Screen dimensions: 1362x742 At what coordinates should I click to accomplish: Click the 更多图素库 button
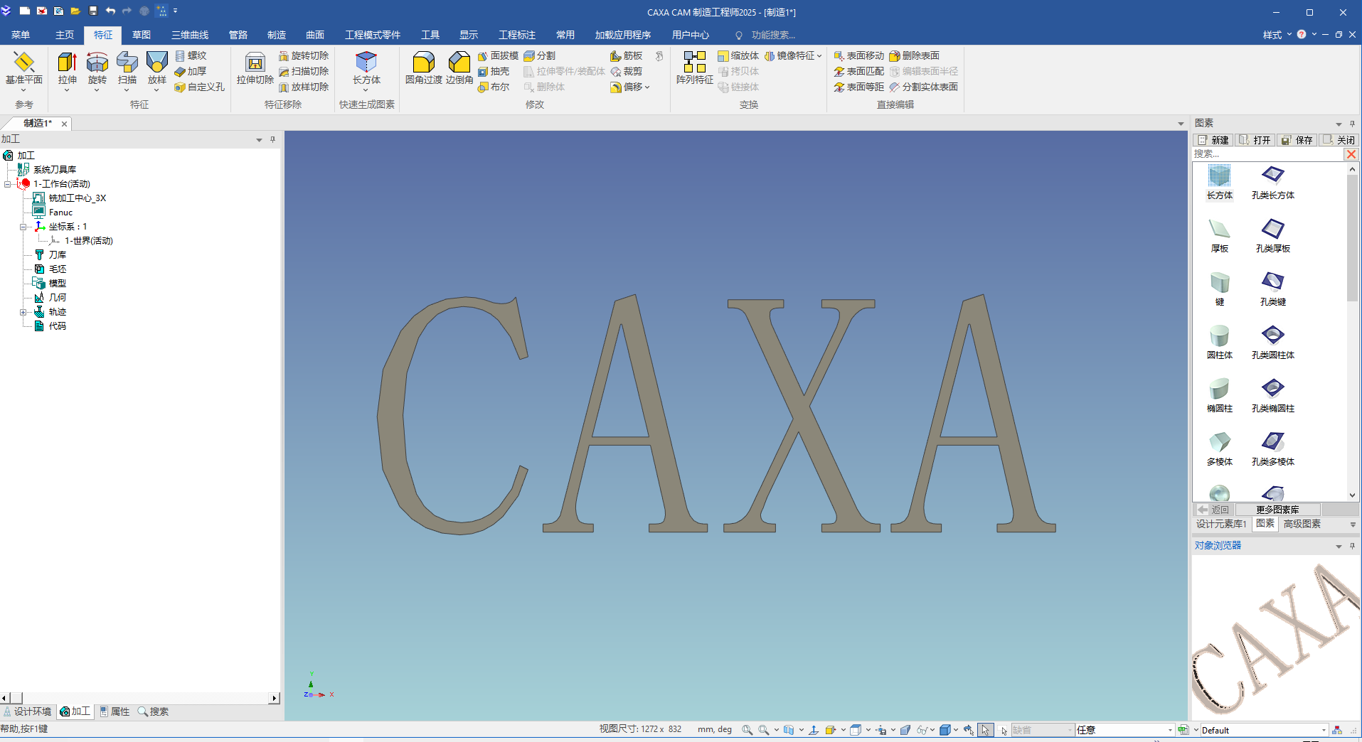[1277, 510]
